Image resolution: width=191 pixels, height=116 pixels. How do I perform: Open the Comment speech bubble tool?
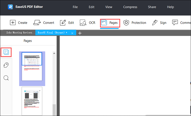click(175, 23)
